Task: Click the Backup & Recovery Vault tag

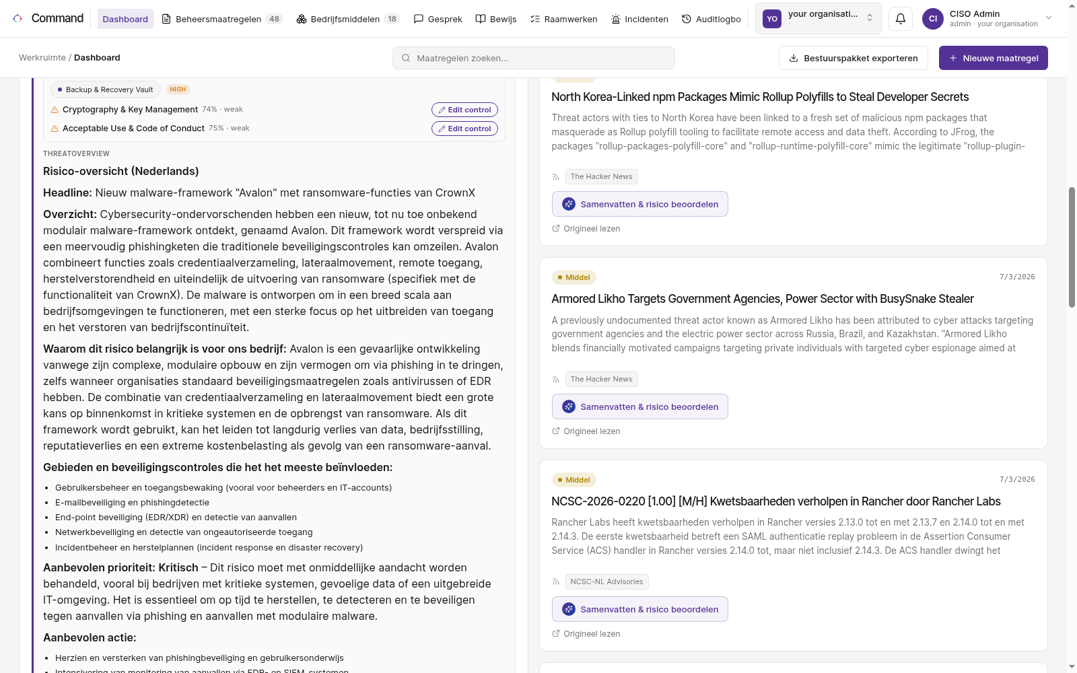Action: tap(106, 90)
